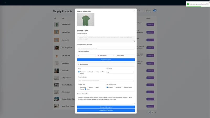Choose Beauty product type

tap(94, 87)
